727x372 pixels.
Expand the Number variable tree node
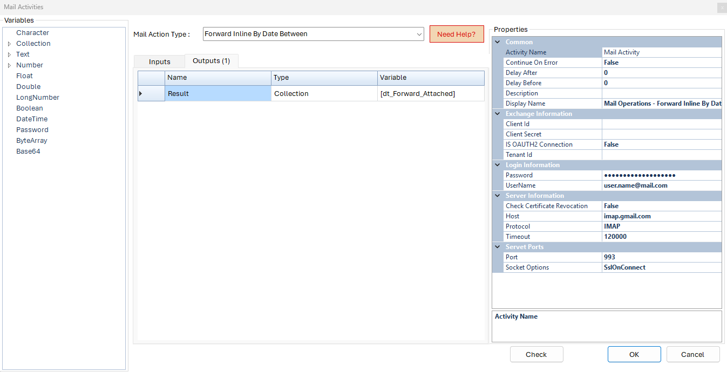pos(9,65)
